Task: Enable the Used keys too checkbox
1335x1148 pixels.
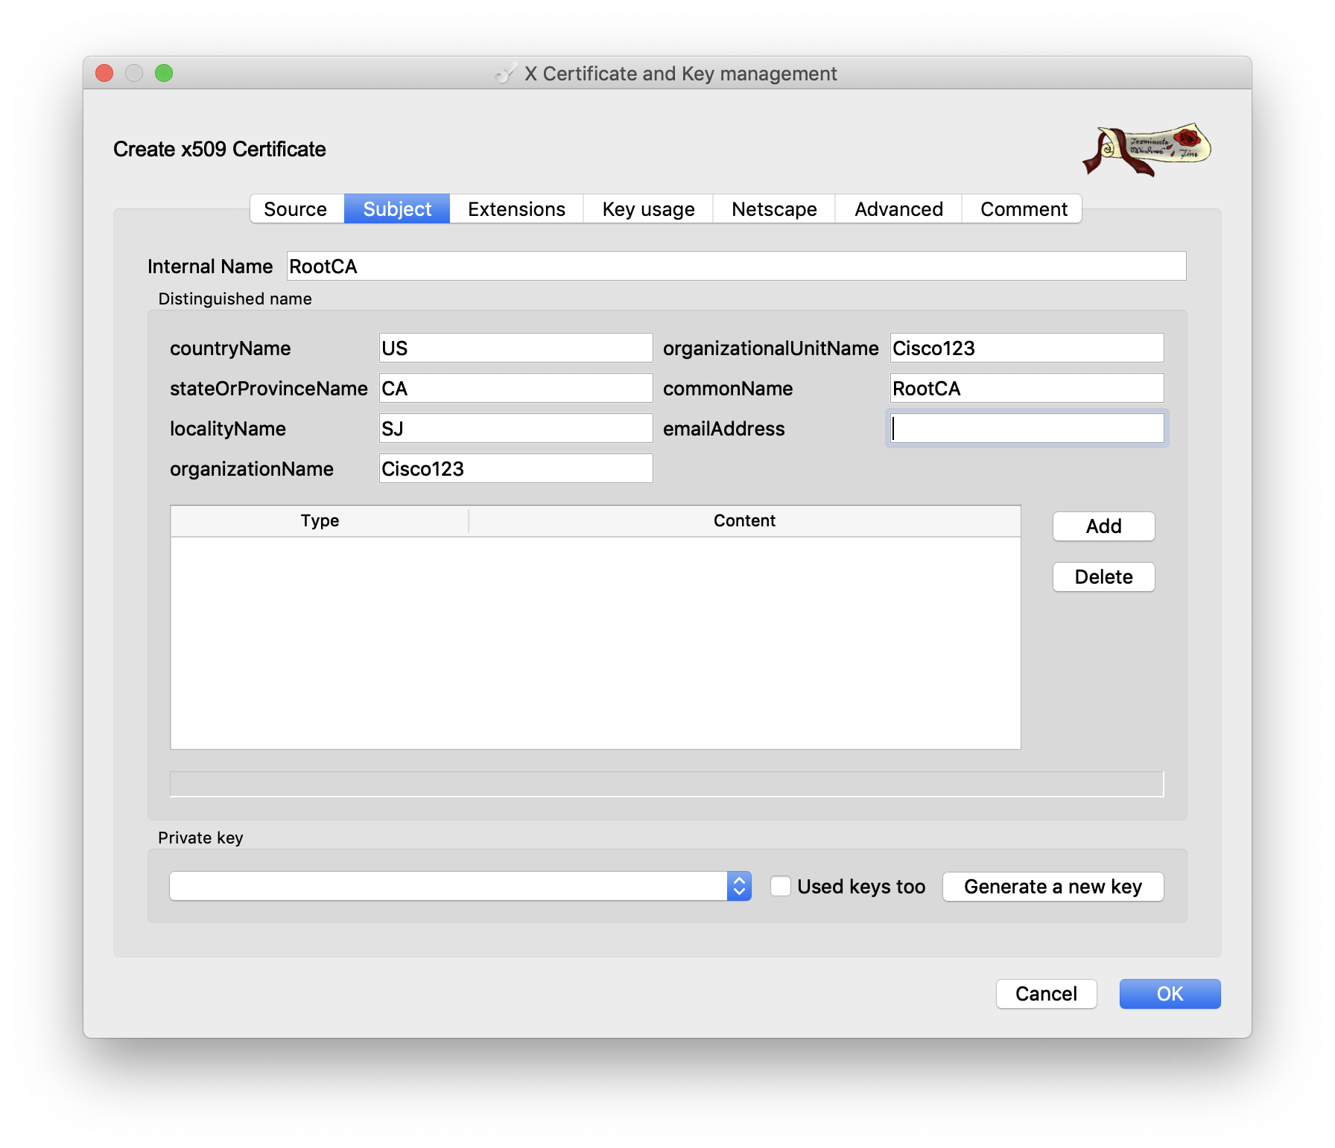Action: click(x=780, y=886)
